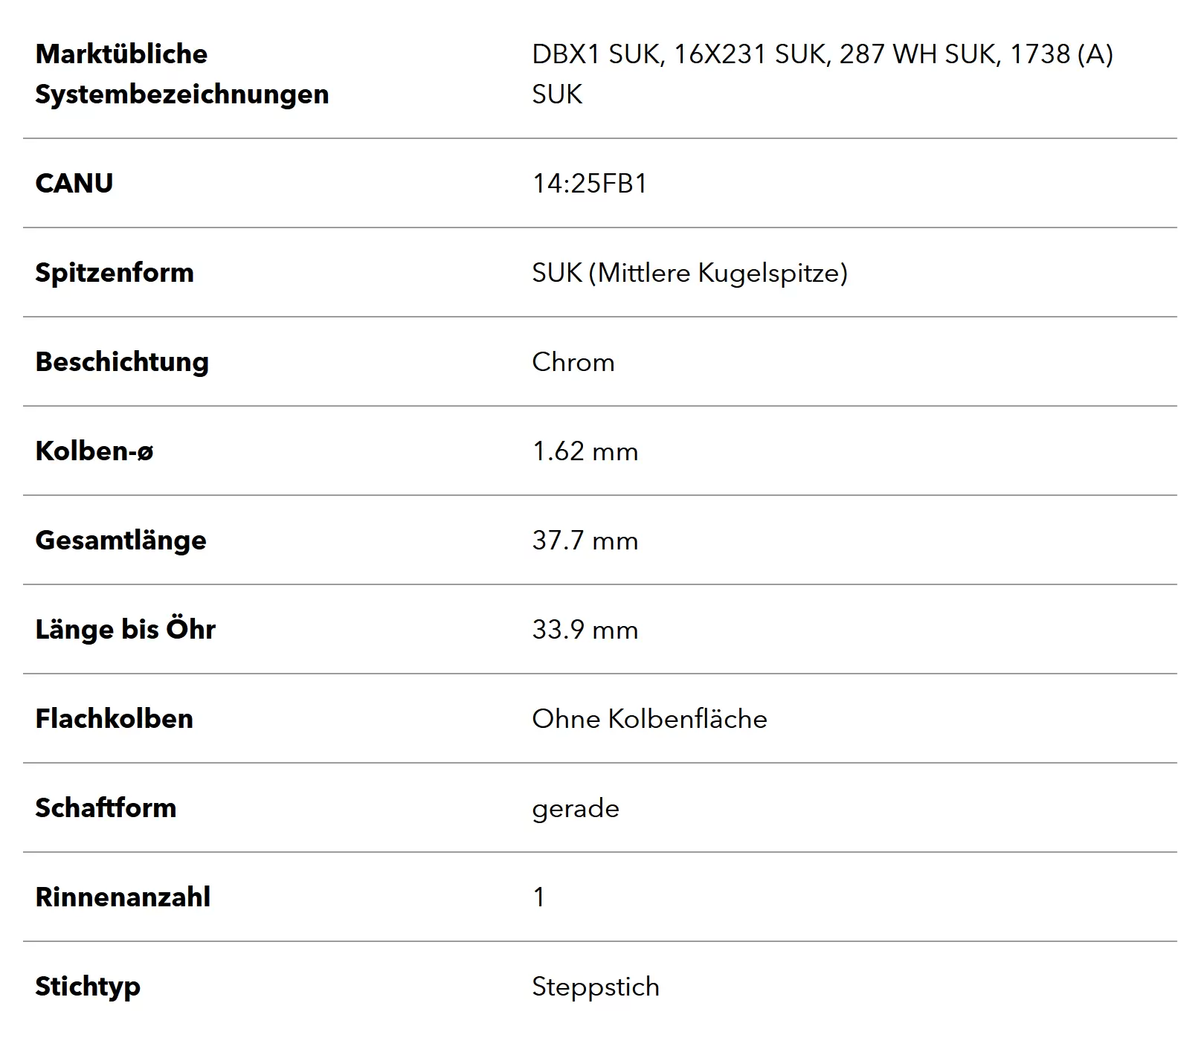Click the Gesamtlänge label
The width and height of the screenshot is (1204, 1058).
[121, 541]
